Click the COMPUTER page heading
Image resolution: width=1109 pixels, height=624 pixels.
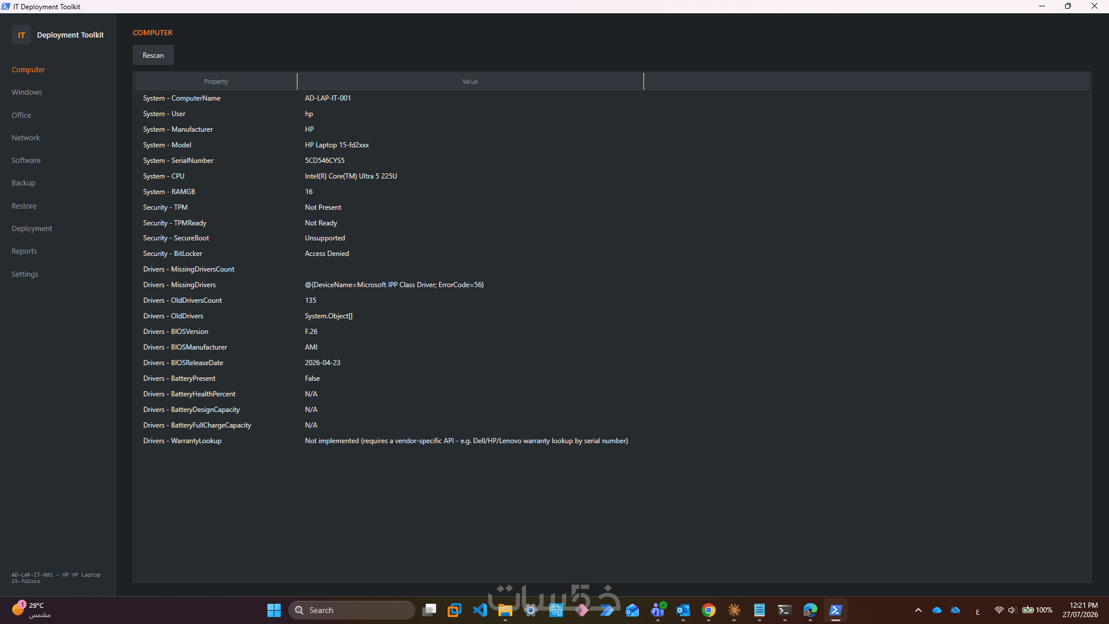pos(152,33)
